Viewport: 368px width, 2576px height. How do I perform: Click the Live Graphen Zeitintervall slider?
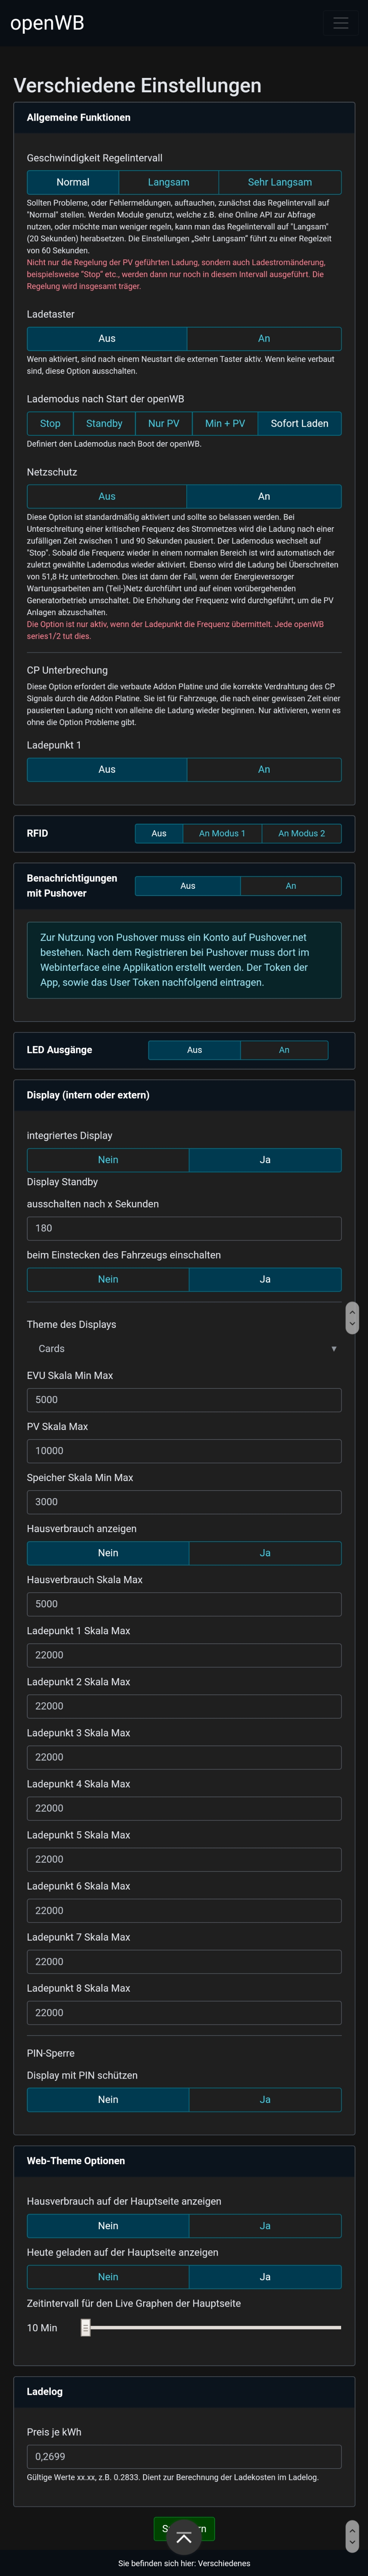[x=212, y=2327]
